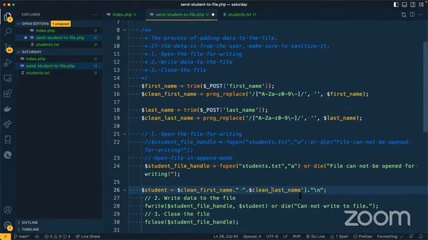The image size is (428, 240).
Task: Click the $student assignment on line 26
Action: [233, 190]
